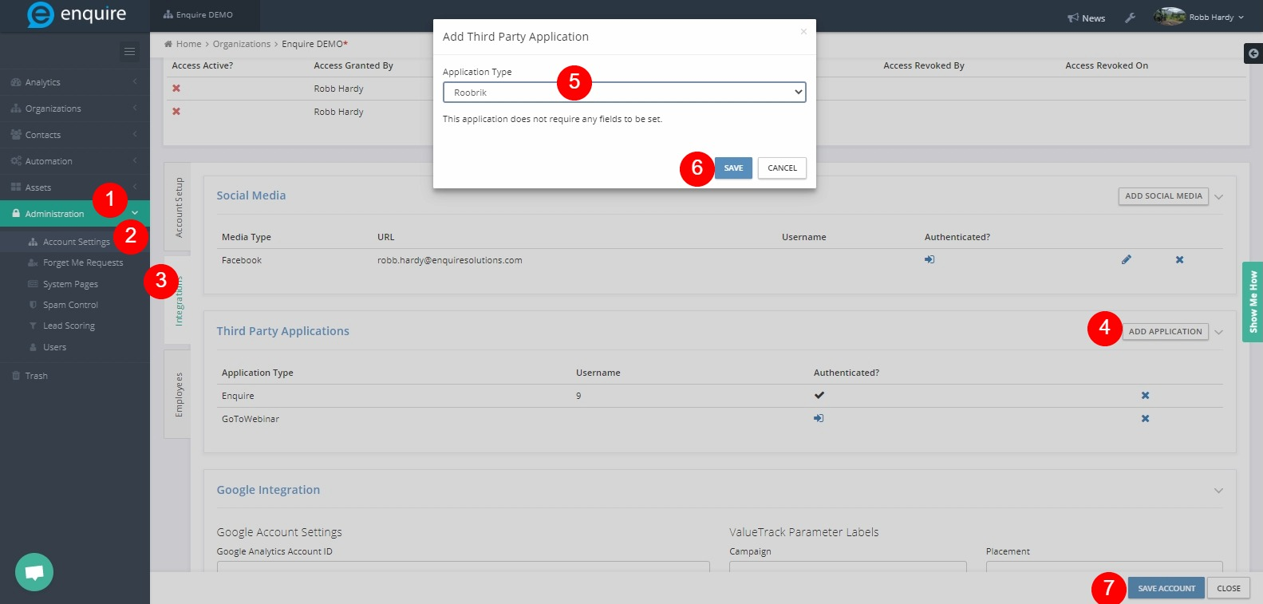
Task: Open the Enquire DEMO top tab
Action: [204, 15]
